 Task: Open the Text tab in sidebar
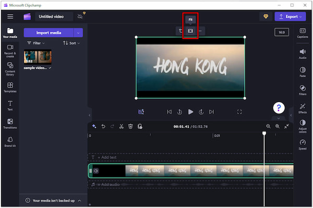point(10,105)
